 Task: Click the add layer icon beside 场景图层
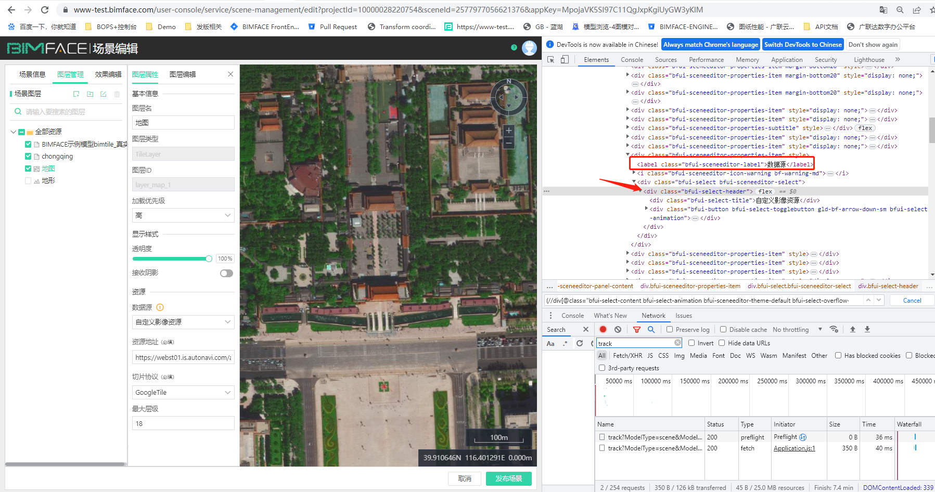pyautogui.click(x=76, y=94)
